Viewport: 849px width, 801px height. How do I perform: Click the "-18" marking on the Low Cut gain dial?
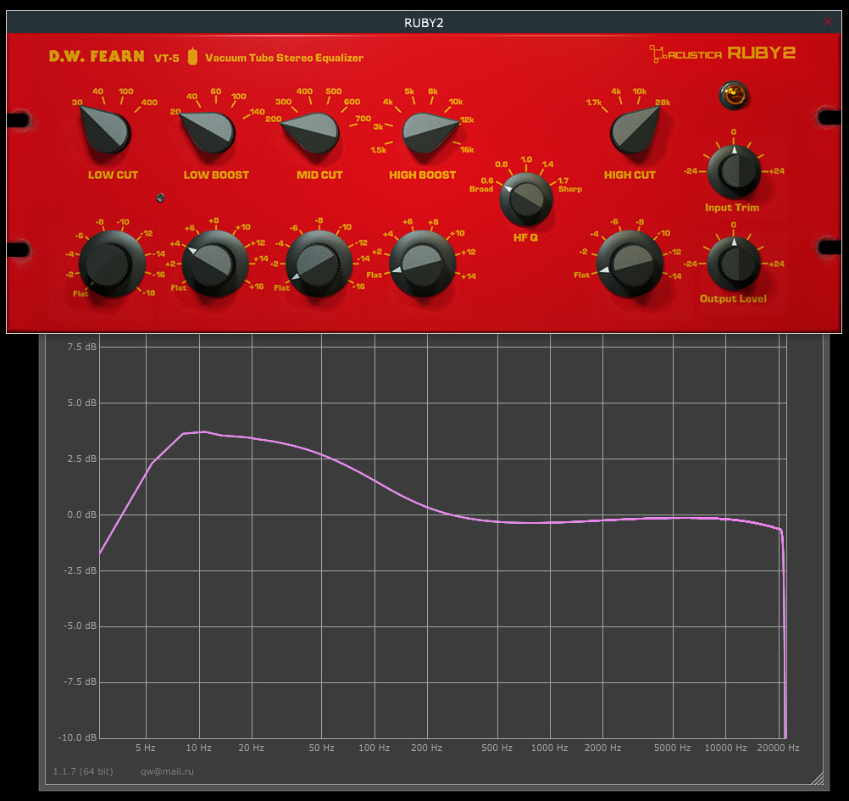point(149,292)
